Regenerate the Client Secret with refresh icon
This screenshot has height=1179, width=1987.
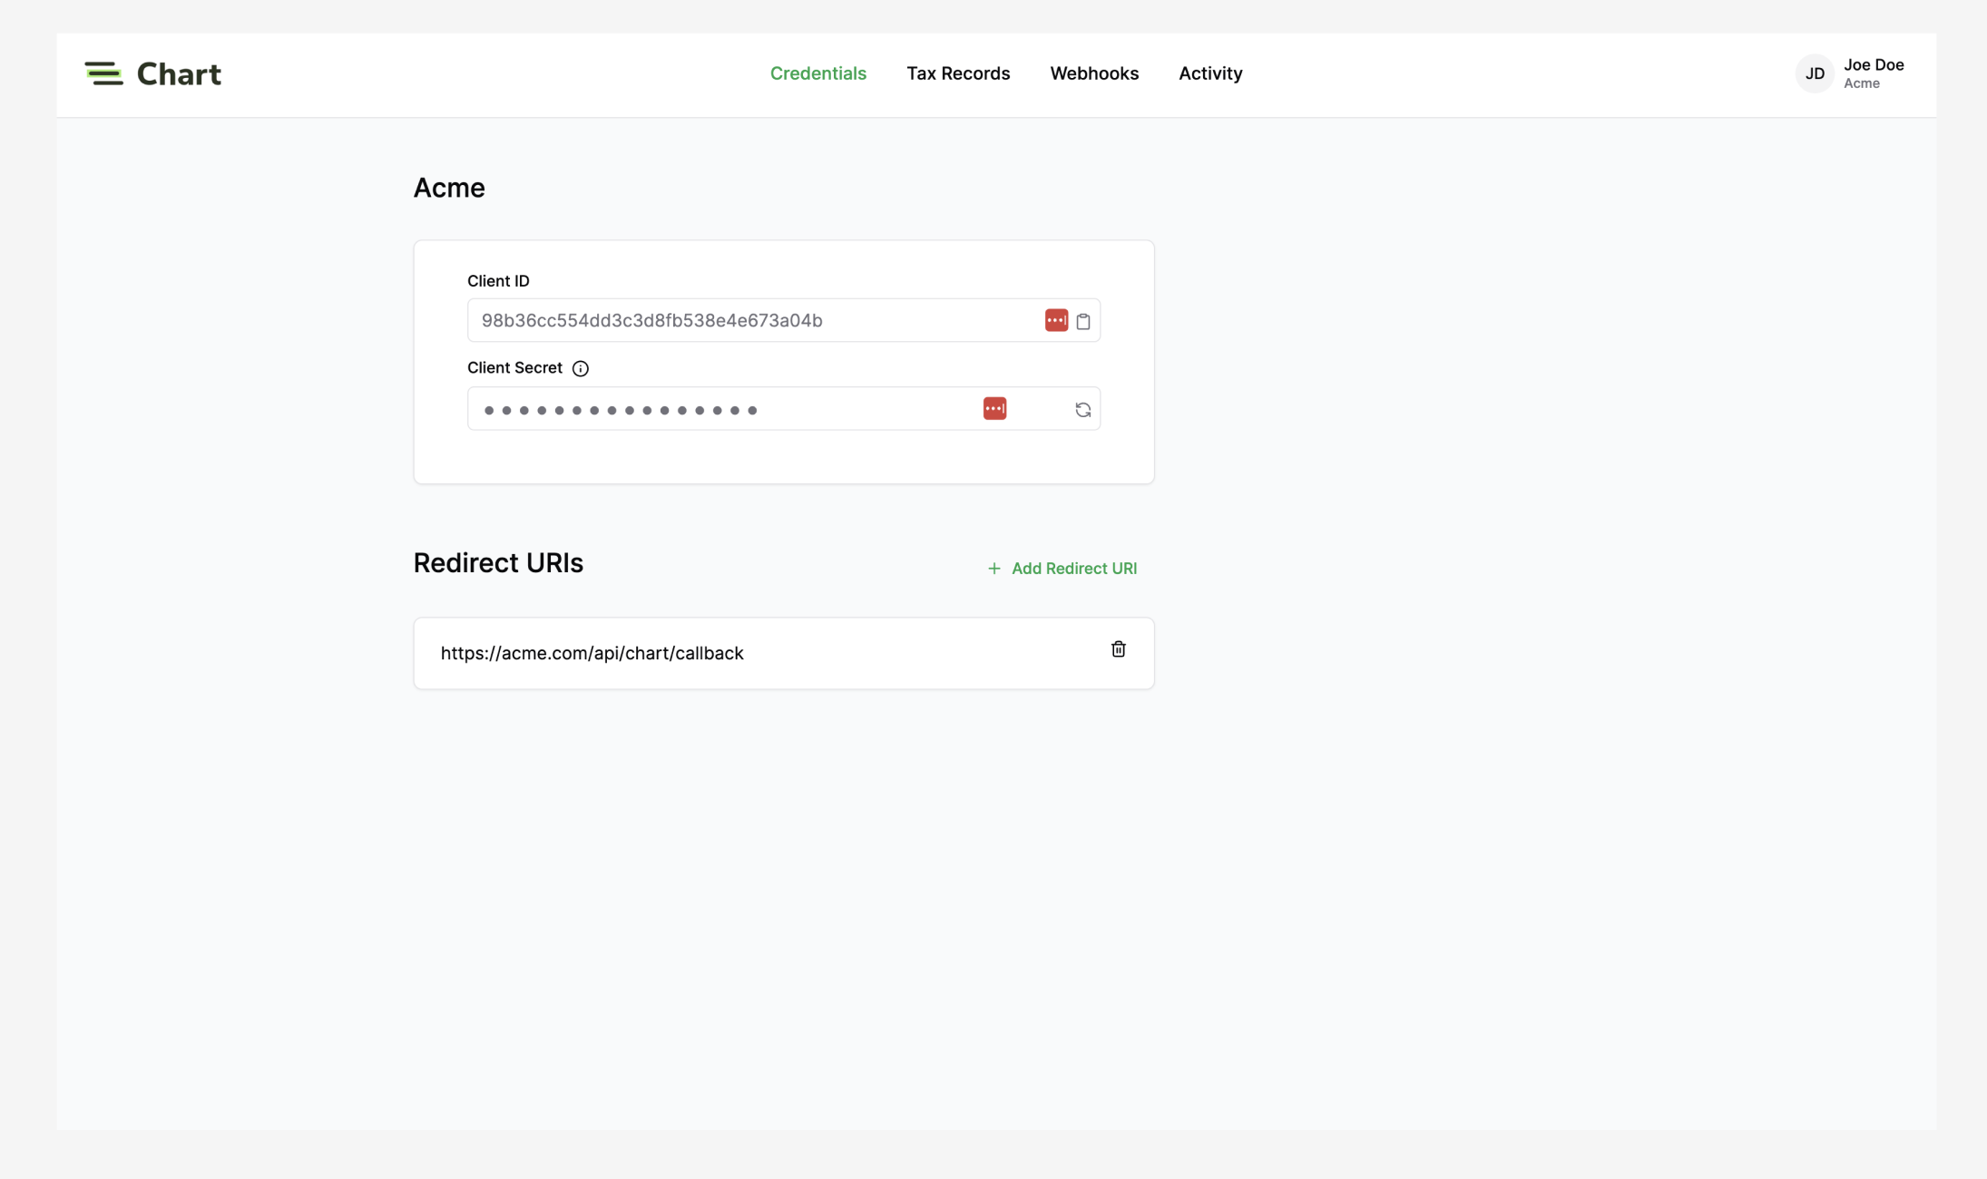(x=1082, y=410)
